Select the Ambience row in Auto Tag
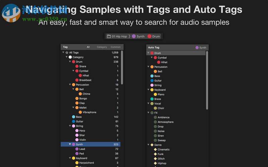The image size is (268, 167). coord(176,118)
